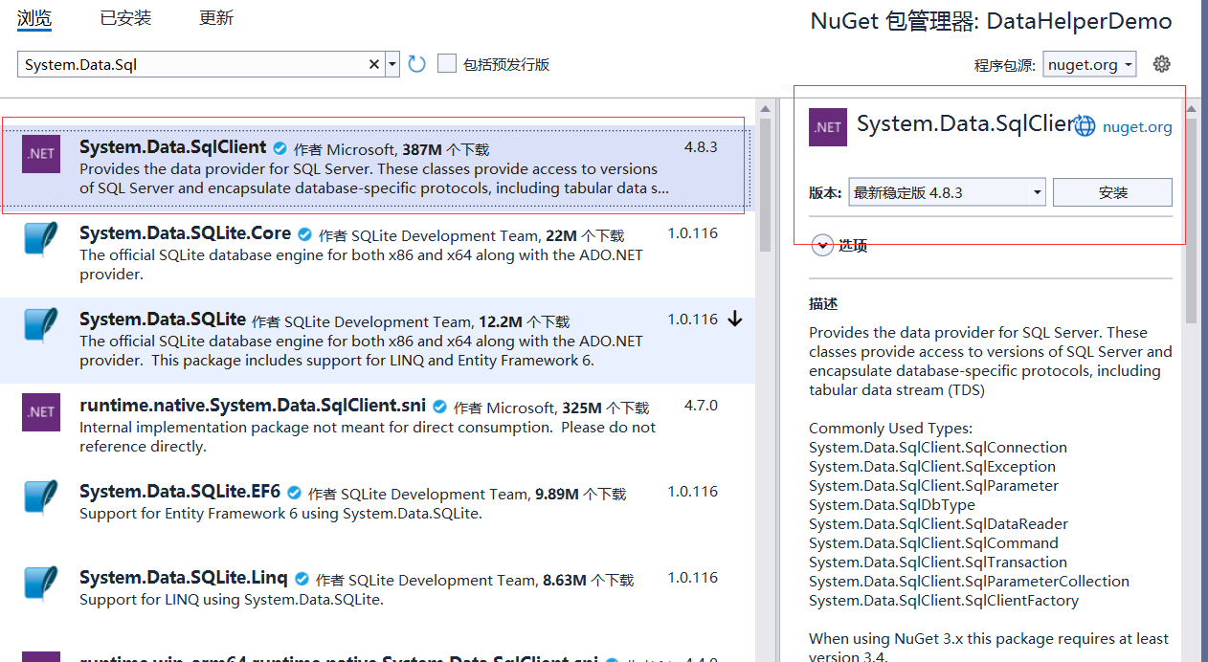
Task: Click the verified badge beside System.Data.SQLite.Linq
Action: 302,579
